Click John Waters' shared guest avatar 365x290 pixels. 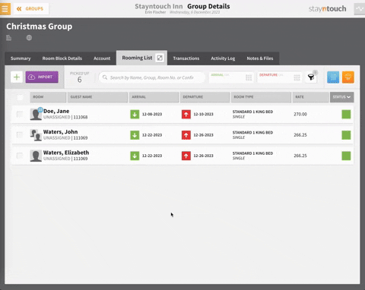tap(36, 135)
